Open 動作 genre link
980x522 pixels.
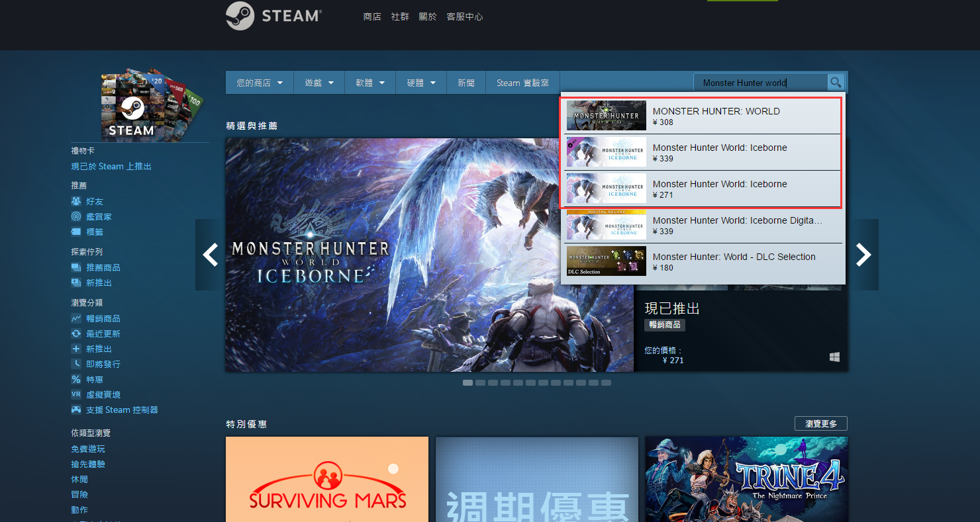point(79,509)
